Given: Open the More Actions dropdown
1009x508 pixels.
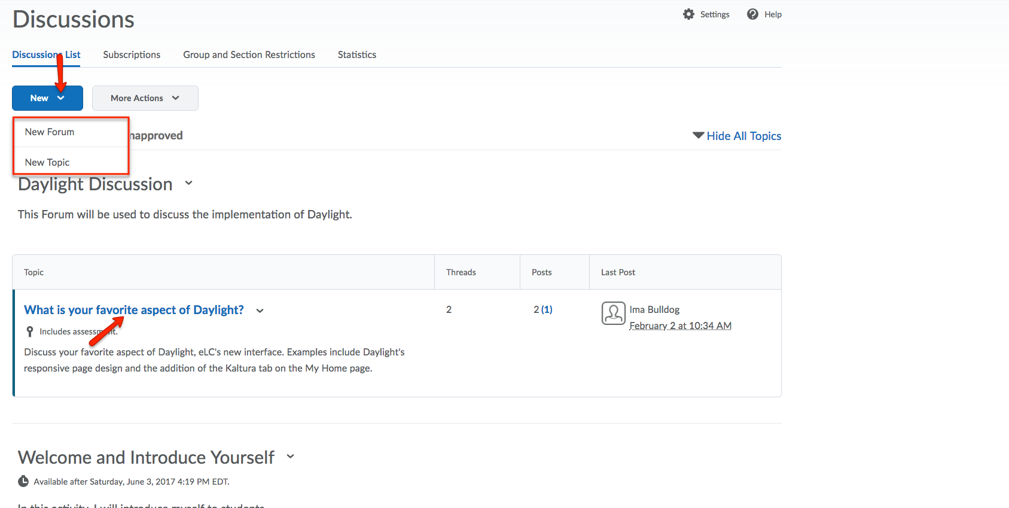Looking at the screenshot, I should [x=145, y=98].
